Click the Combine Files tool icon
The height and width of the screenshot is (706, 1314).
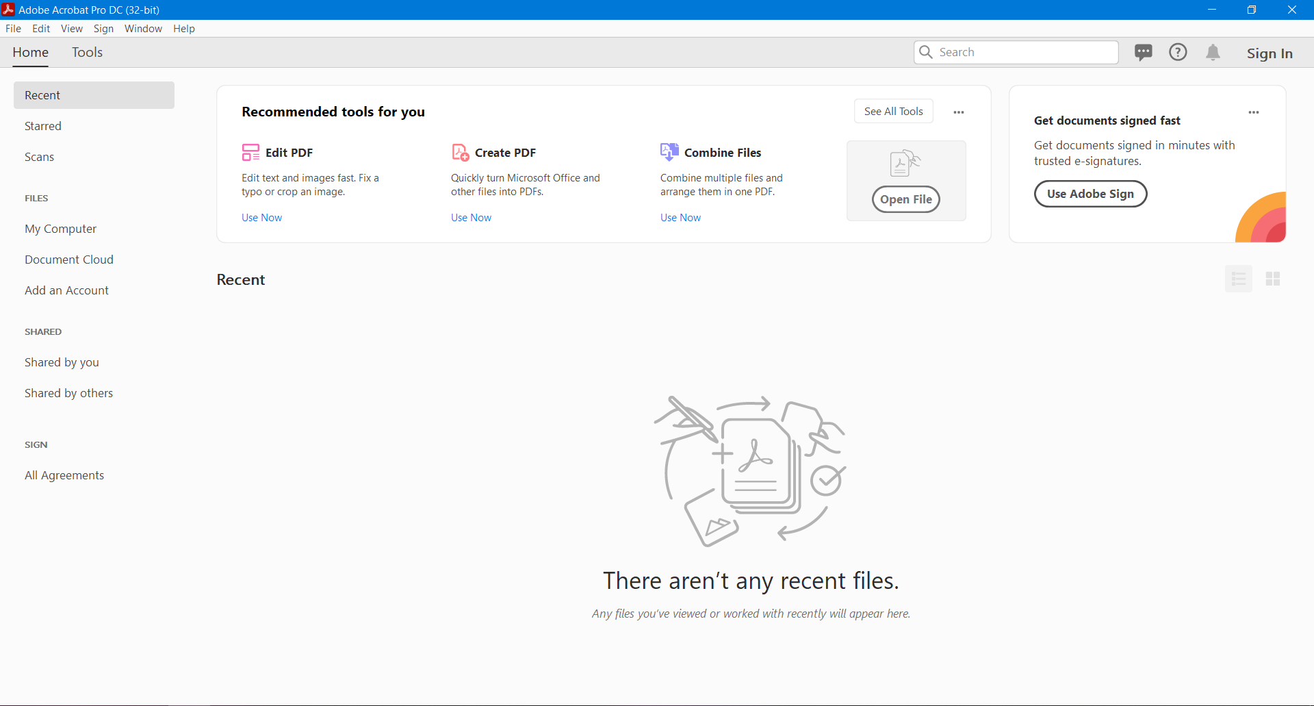point(669,152)
